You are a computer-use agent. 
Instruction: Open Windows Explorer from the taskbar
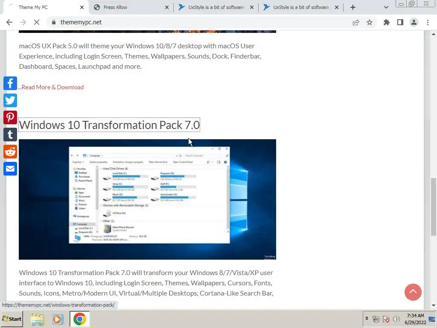[x=37, y=319]
